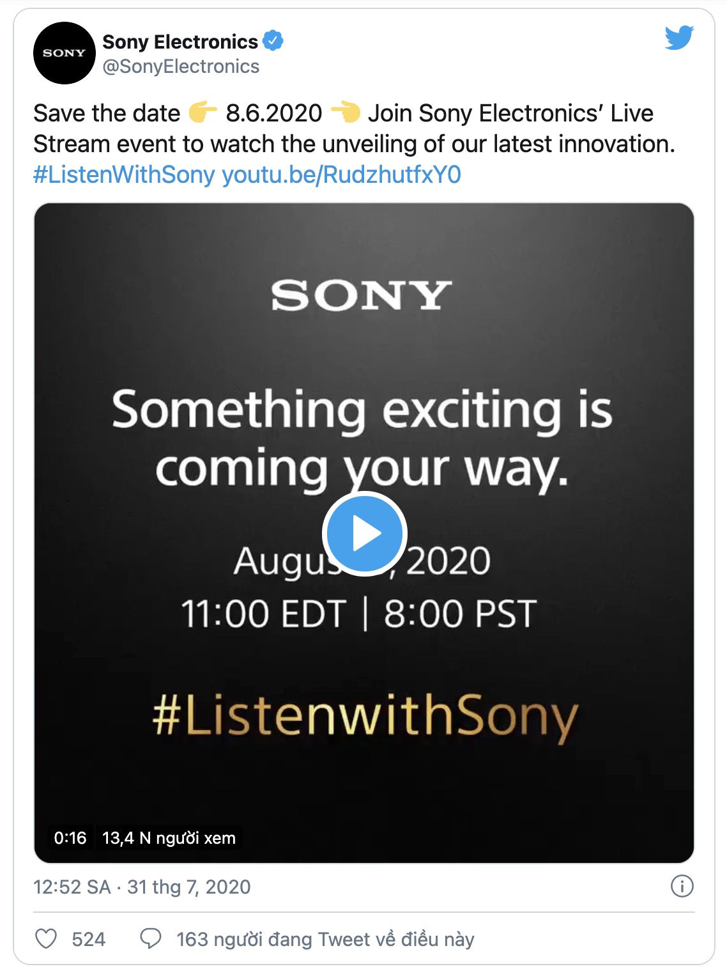Open the tweet info icon
The width and height of the screenshot is (727, 978).
tap(682, 887)
